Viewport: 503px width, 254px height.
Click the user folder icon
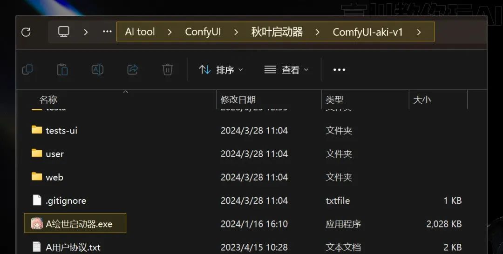click(x=37, y=153)
